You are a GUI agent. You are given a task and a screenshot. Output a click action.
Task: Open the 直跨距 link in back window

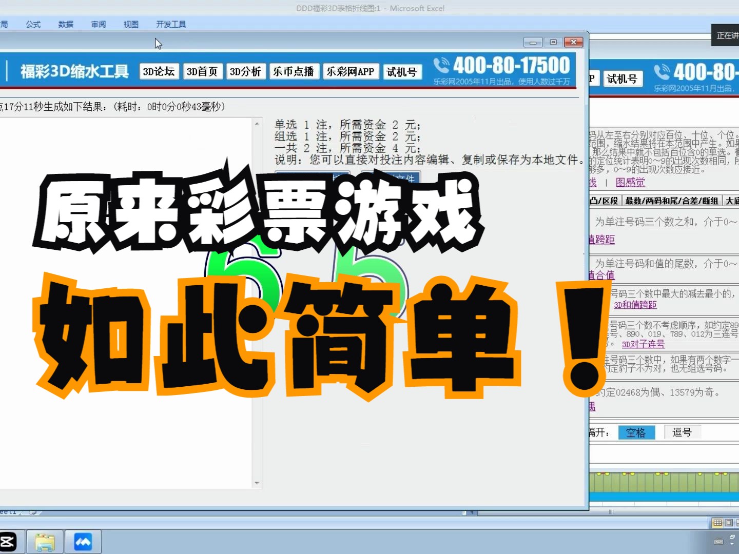[601, 239]
